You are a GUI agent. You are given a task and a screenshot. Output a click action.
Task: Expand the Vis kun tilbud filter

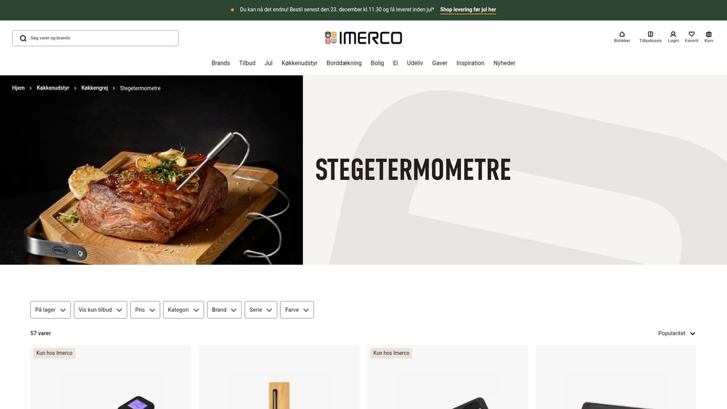click(x=101, y=310)
